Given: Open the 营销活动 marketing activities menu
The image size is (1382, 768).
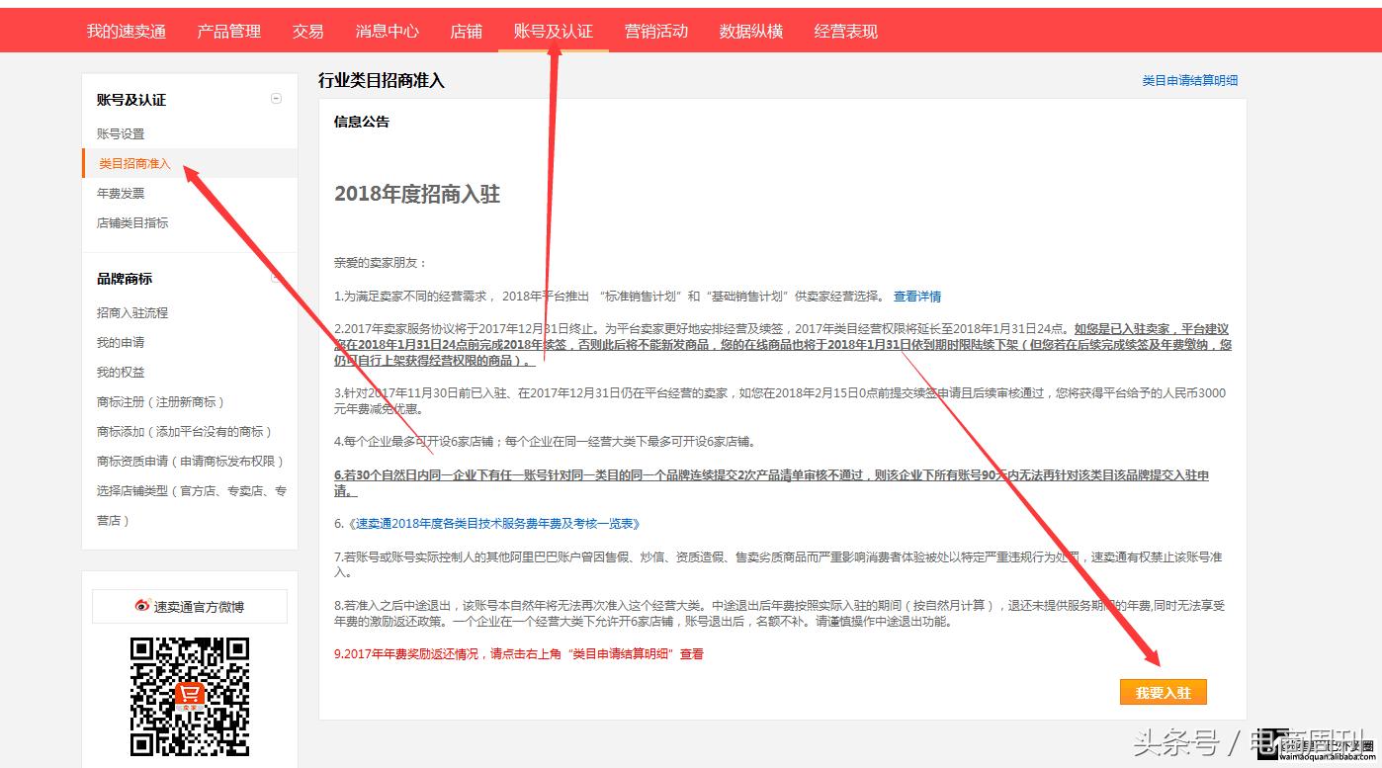Looking at the screenshot, I should click(x=655, y=30).
